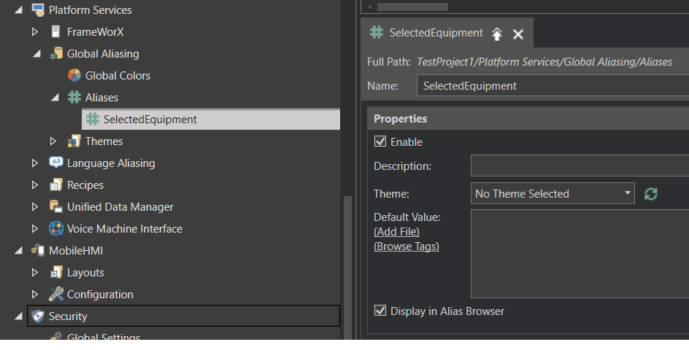The image size is (689, 350).
Task: Click the Configuration wrench icon
Action: point(55,295)
